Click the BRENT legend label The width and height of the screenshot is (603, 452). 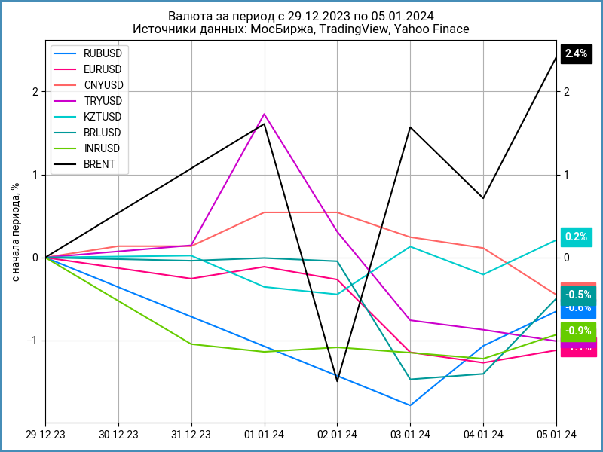tap(99, 164)
